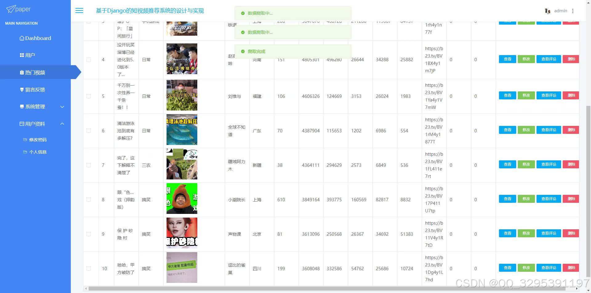Expand the 系统管理 menu chevron

62,107
